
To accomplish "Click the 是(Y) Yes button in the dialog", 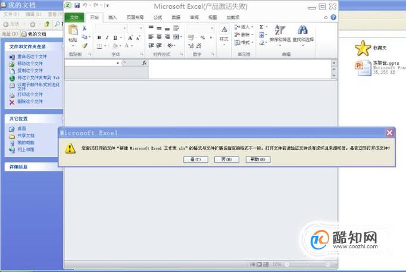I will [x=195, y=160].
